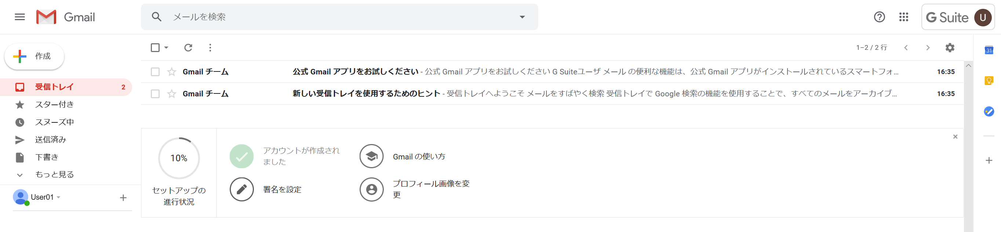Tick the checkbox for the second email
The height and width of the screenshot is (232, 1001).
pyautogui.click(x=155, y=94)
